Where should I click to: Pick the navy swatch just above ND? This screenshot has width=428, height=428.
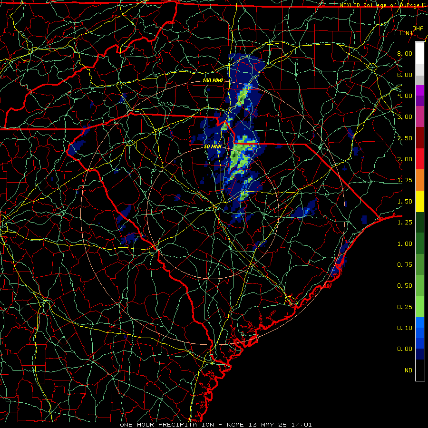[420, 354]
